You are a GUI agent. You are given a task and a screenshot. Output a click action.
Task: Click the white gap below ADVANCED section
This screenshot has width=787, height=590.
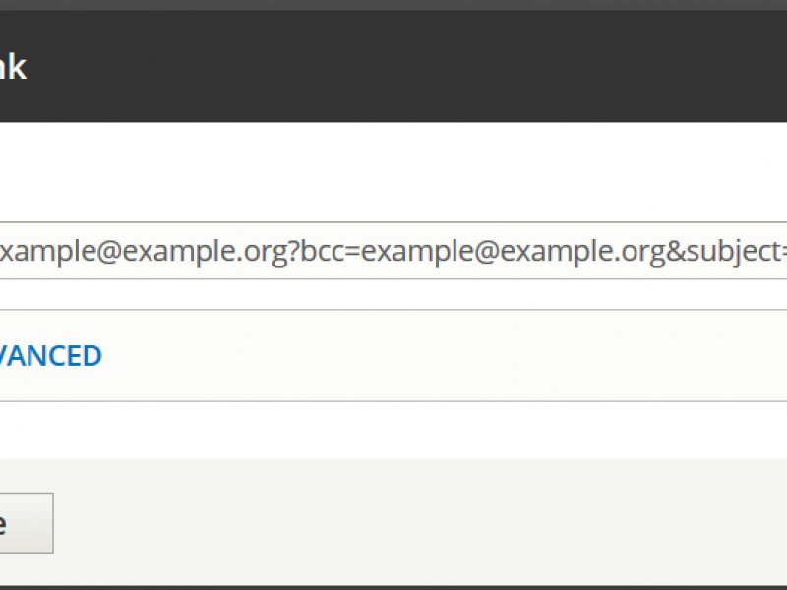393,430
